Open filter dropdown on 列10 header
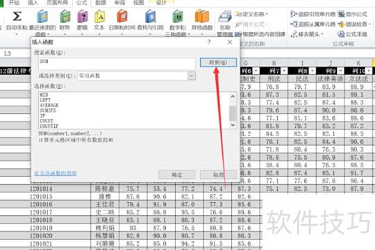 [x=369, y=71]
